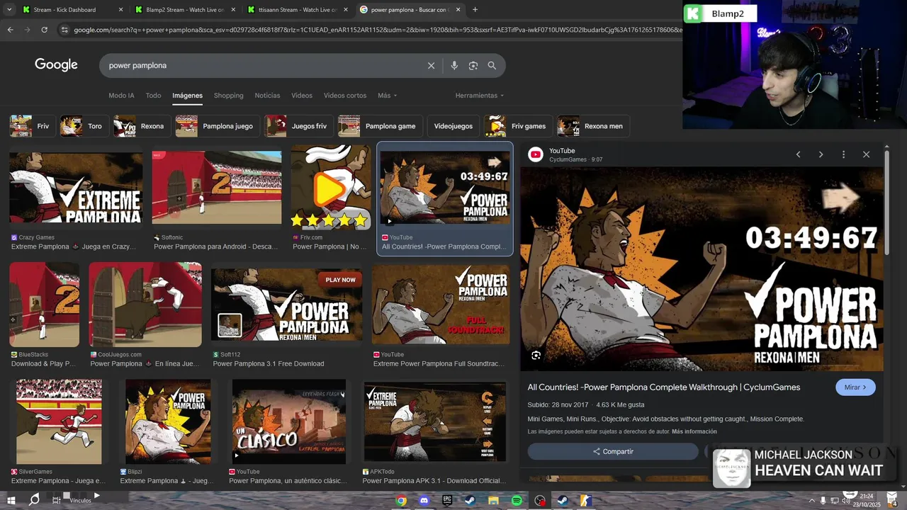Screen dimensions: 907x510
Task: Open the Soft112 Power Pamplona 3.1 thumbnail
Action: pyautogui.click(x=287, y=305)
